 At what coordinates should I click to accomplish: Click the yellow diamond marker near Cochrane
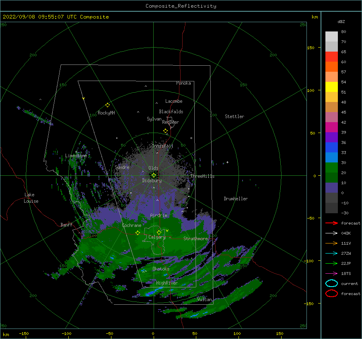tap(138, 233)
